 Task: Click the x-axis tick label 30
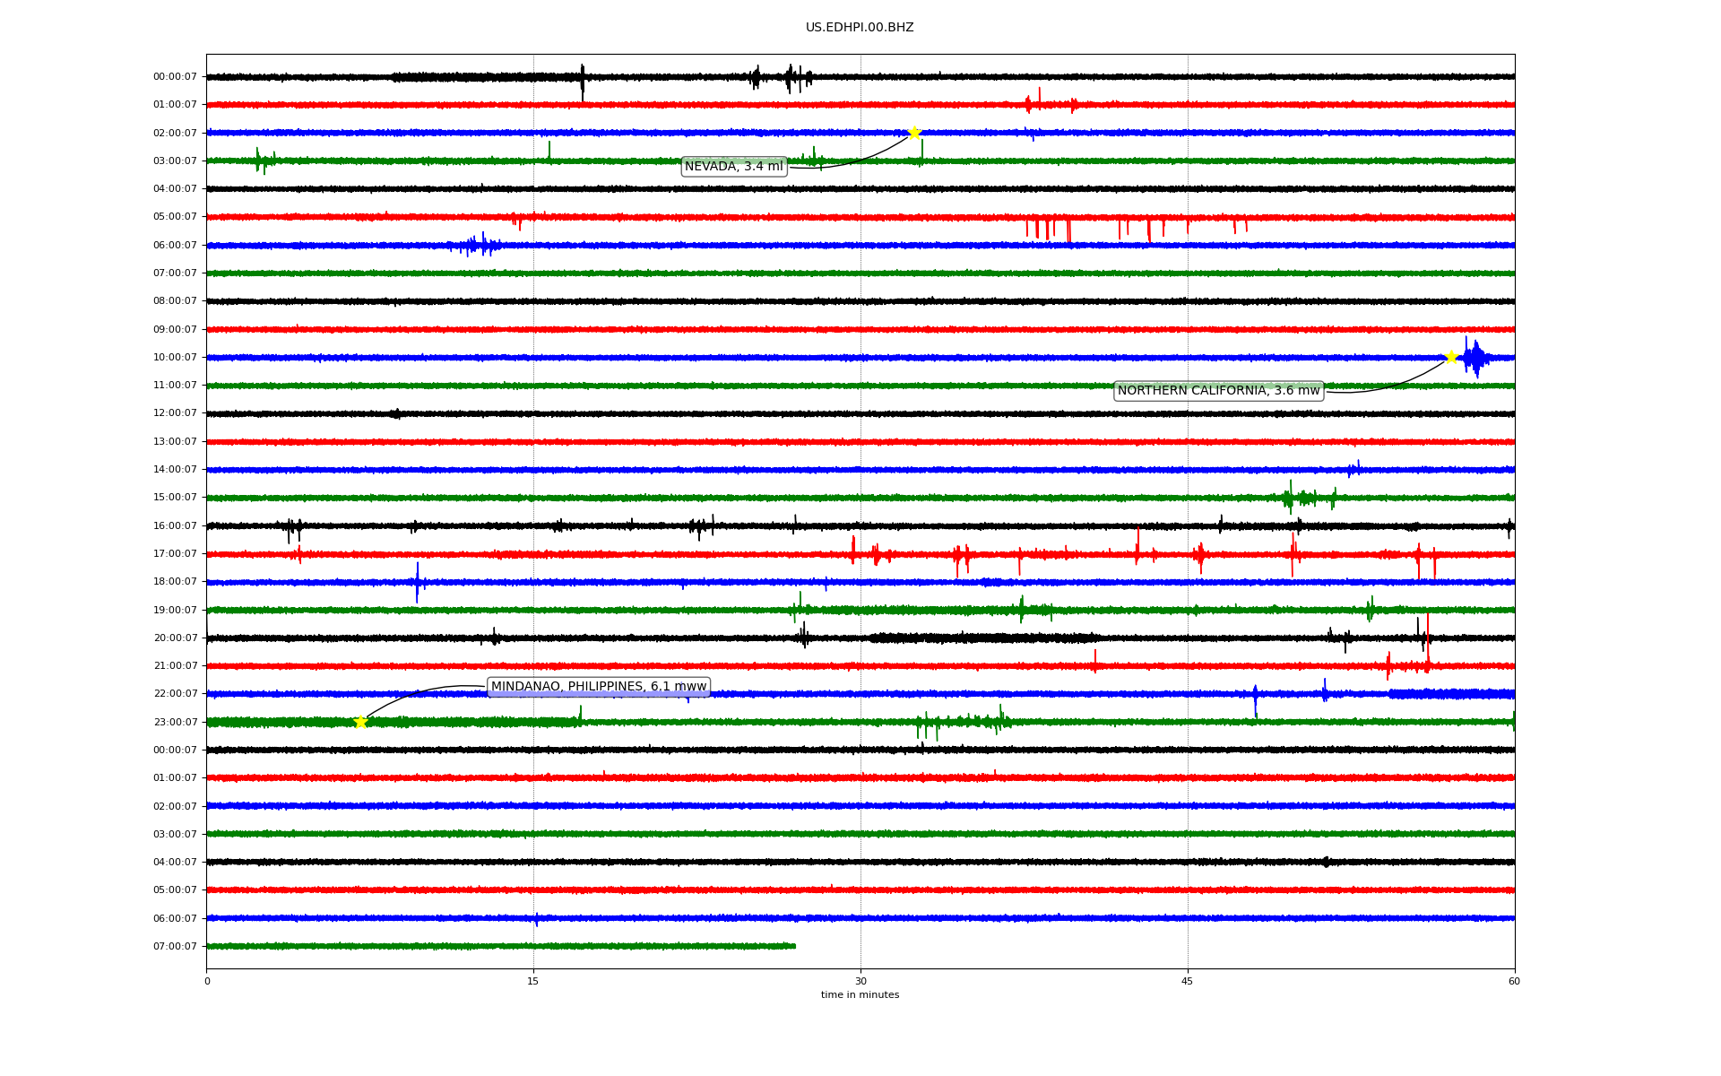point(860,981)
